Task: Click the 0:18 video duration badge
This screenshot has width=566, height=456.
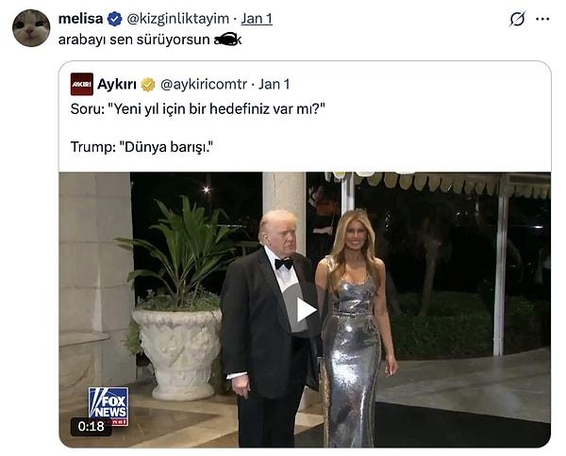Action: pyautogui.click(x=90, y=428)
